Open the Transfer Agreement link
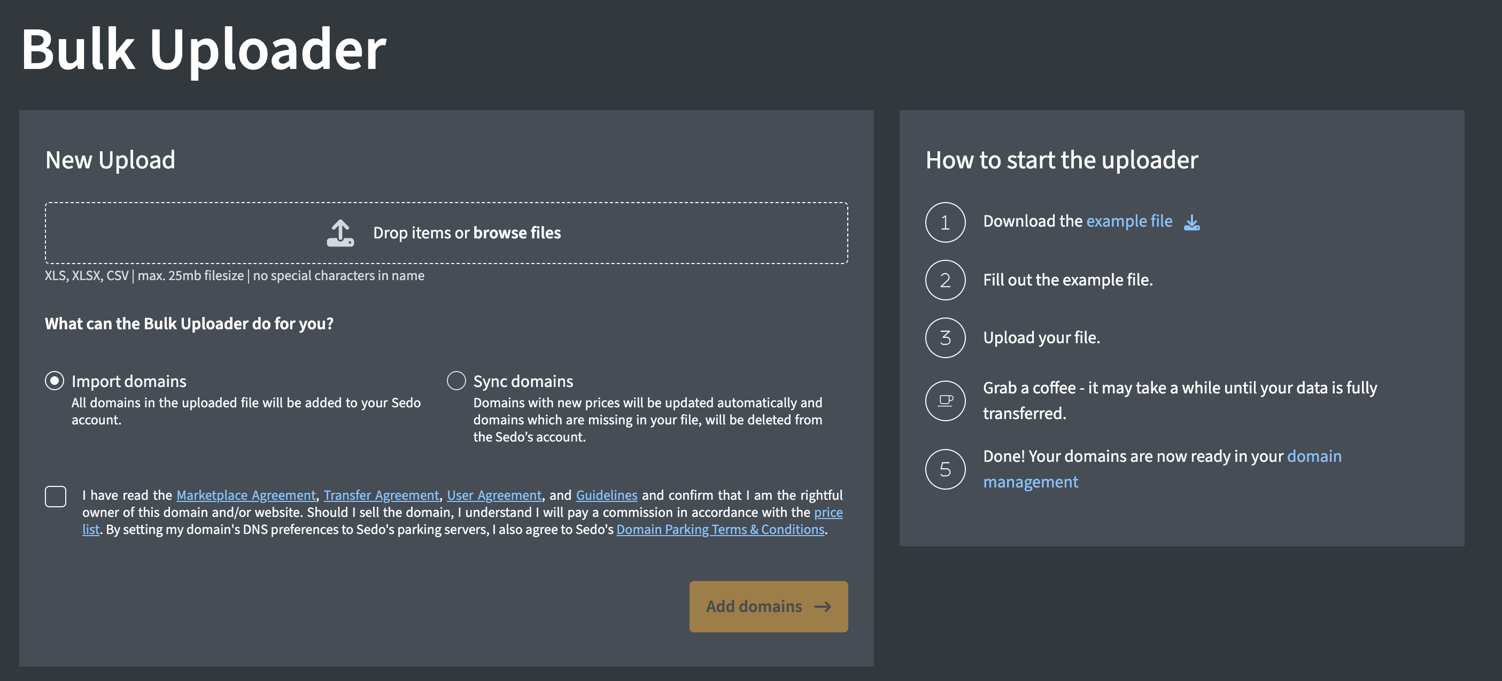Screen dimensions: 1502x681 [x=381, y=495]
